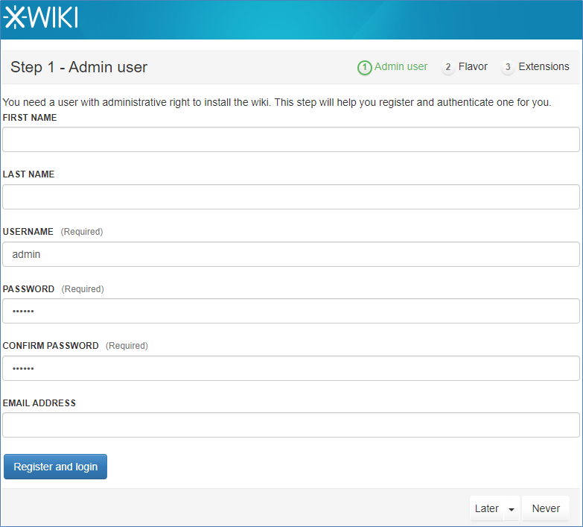Click the Username field label
Screen dimensions: 583x527
(28, 232)
